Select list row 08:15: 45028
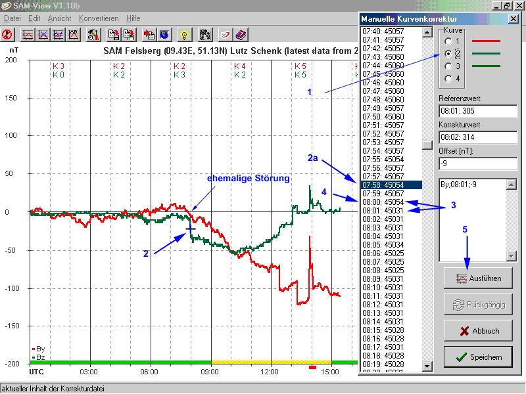 point(391,330)
